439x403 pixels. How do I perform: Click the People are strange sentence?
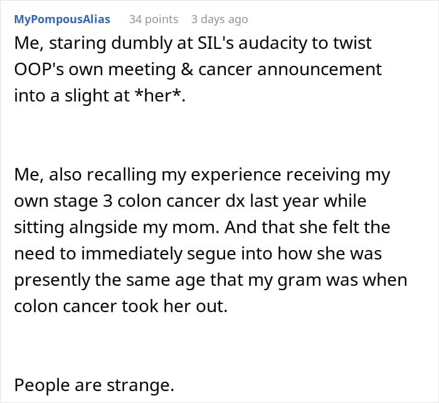(94, 385)
